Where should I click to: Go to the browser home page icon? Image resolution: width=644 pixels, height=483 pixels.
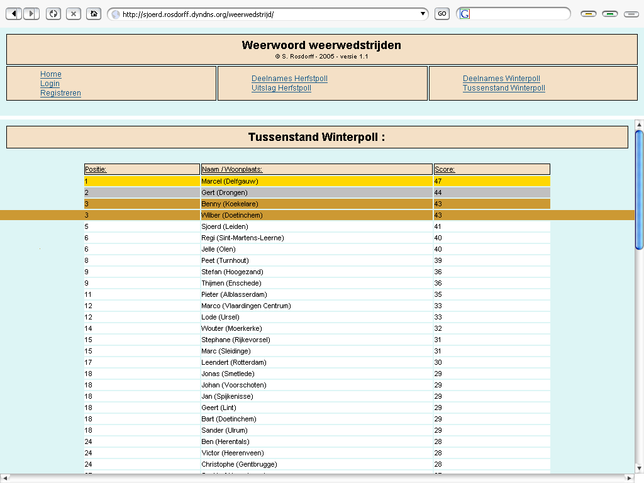tap(94, 14)
